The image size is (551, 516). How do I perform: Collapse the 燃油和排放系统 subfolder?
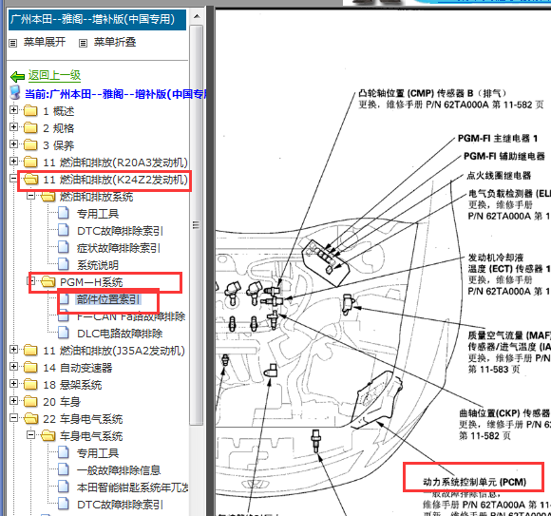pyautogui.click(x=31, y=196)
